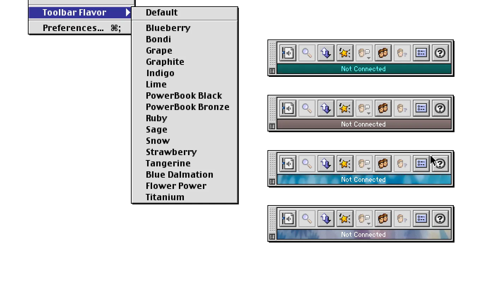Click yellow star in Flower Power toolbar
The image size is (494, 282).
point(345,219)
